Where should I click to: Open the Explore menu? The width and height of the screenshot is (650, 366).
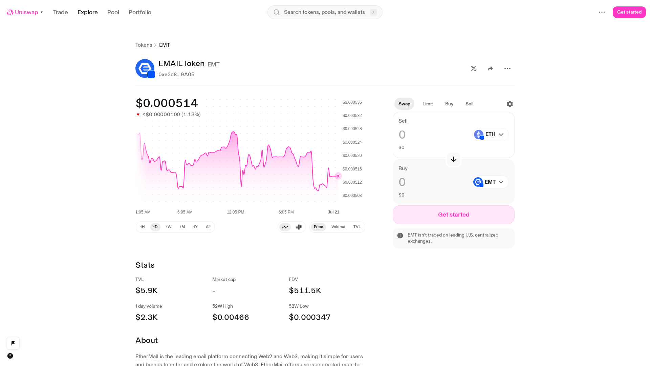88,12
